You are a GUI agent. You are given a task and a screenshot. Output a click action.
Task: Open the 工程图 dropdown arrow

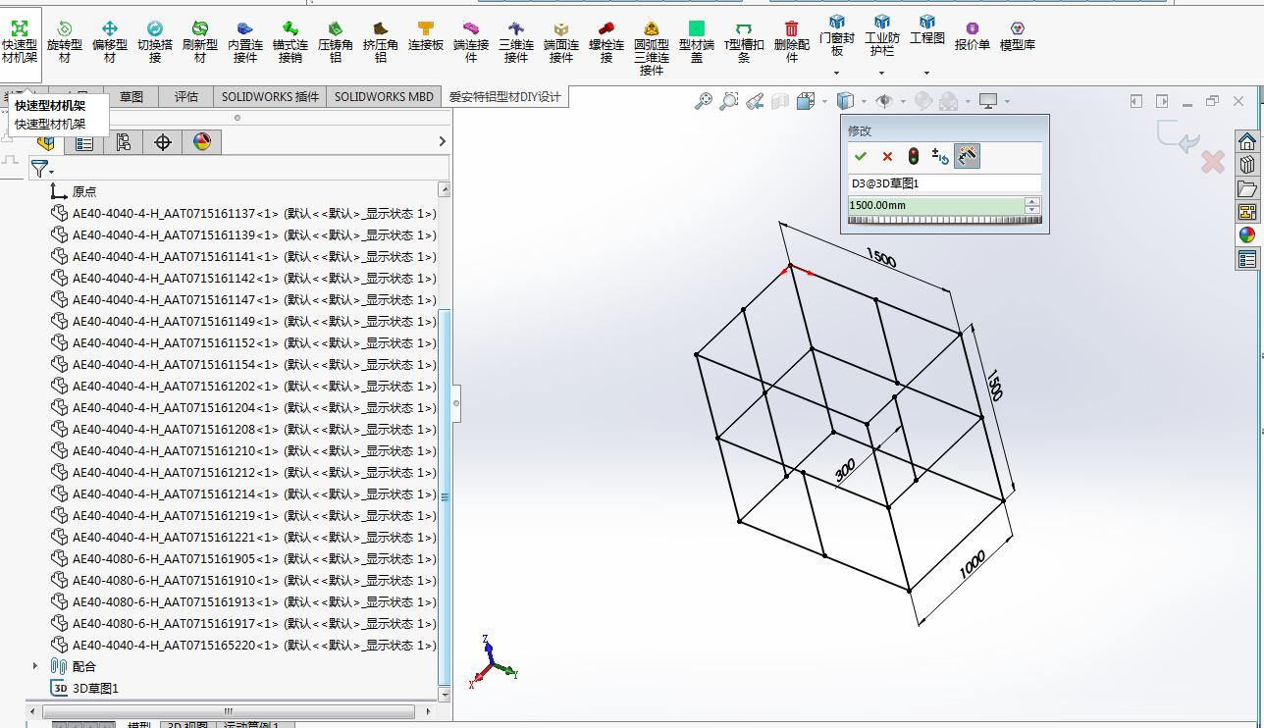(926, 74)
